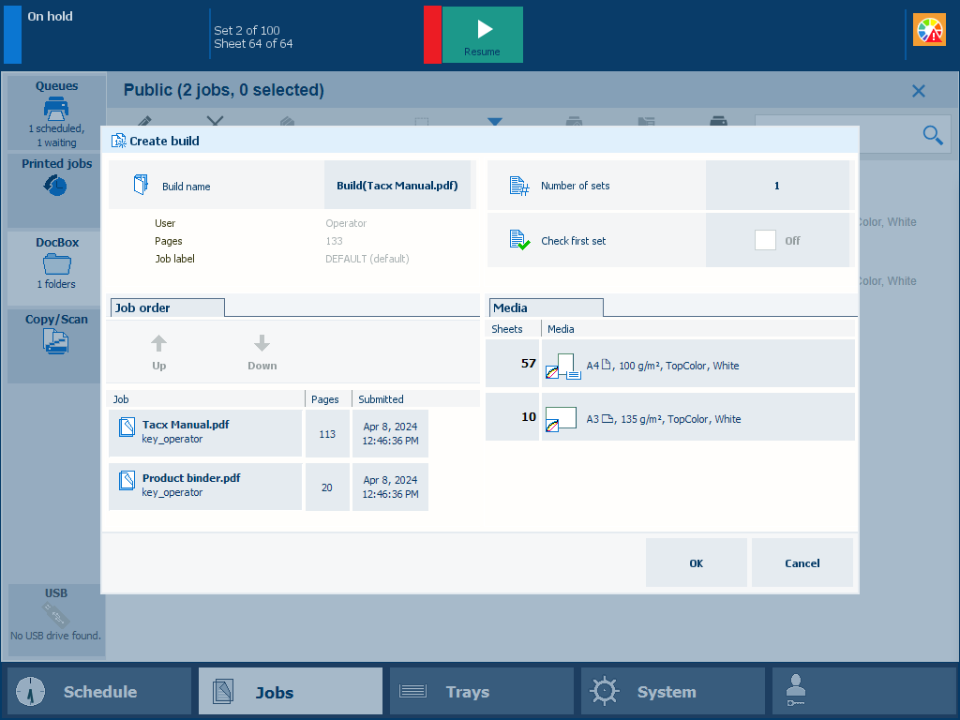Switch to the Trays tab

[x=481, y=692]
